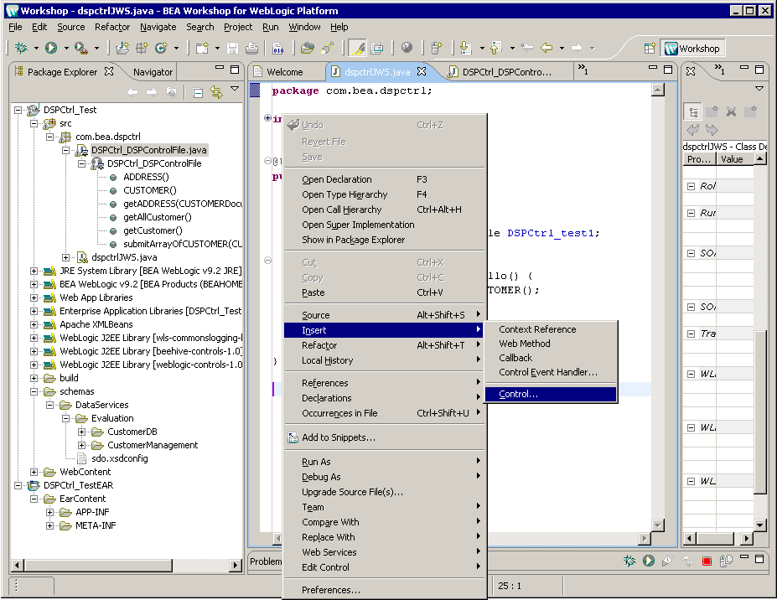Close the dspctrlJWS.java editor tab
Screen dimensions: 777x600
[422, 71]
